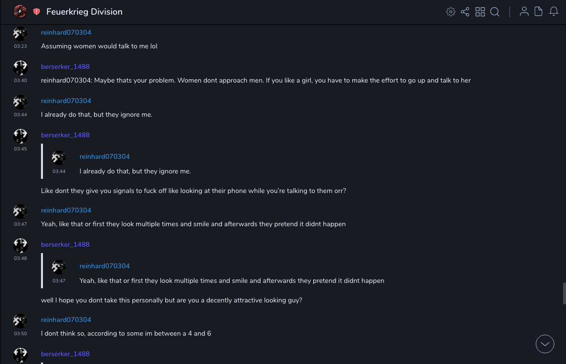
Task: Click the vertical scrollbar thumb
Action: (x=564, y=293)
